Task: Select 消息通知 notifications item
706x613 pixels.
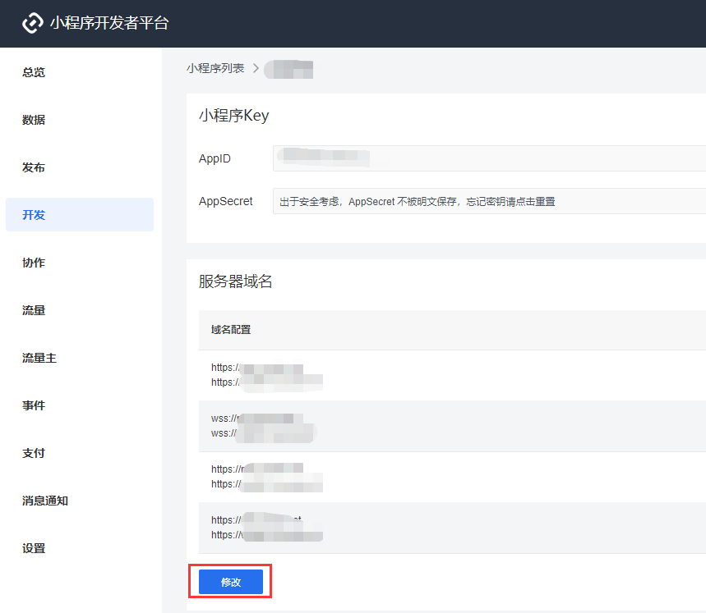Action: tap(45, 501)
